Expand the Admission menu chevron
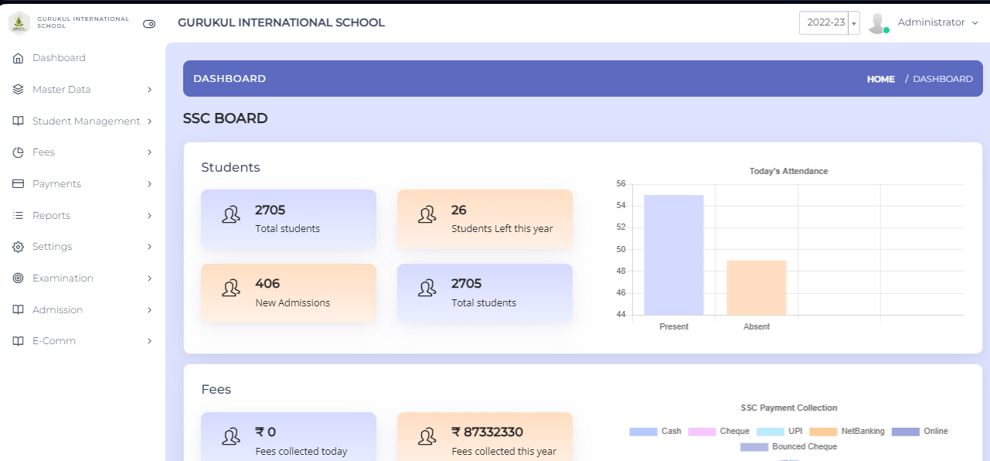Image resolution: width=990 pixels, height=461 pixels. tap(149, 310)
